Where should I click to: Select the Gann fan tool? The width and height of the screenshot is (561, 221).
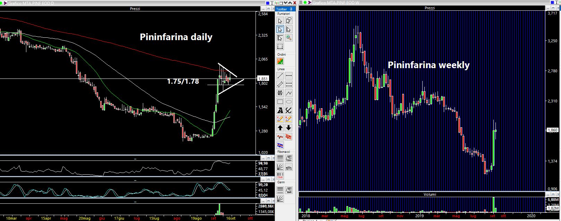pyautogui.click(x=280, y=199)
